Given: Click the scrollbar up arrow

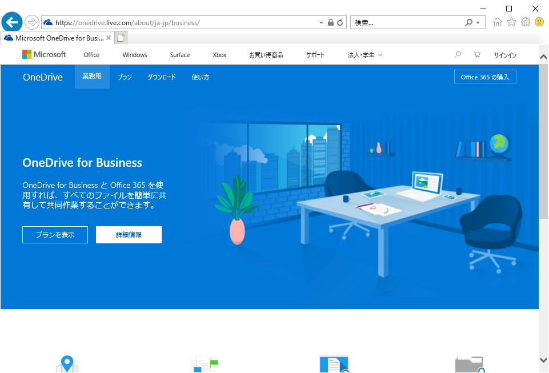Looking at the screenshot, I should [543, 57].
